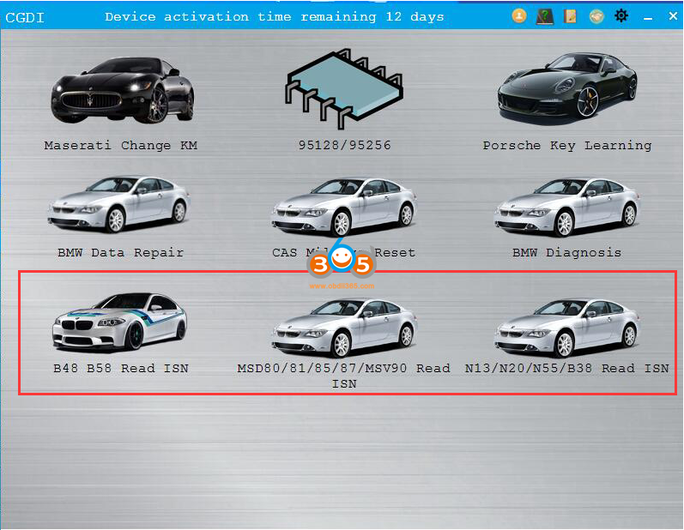This screenshot has width=684, height=530.
Task: Click the BMW Data Repair label
Action: coord(121,252)
